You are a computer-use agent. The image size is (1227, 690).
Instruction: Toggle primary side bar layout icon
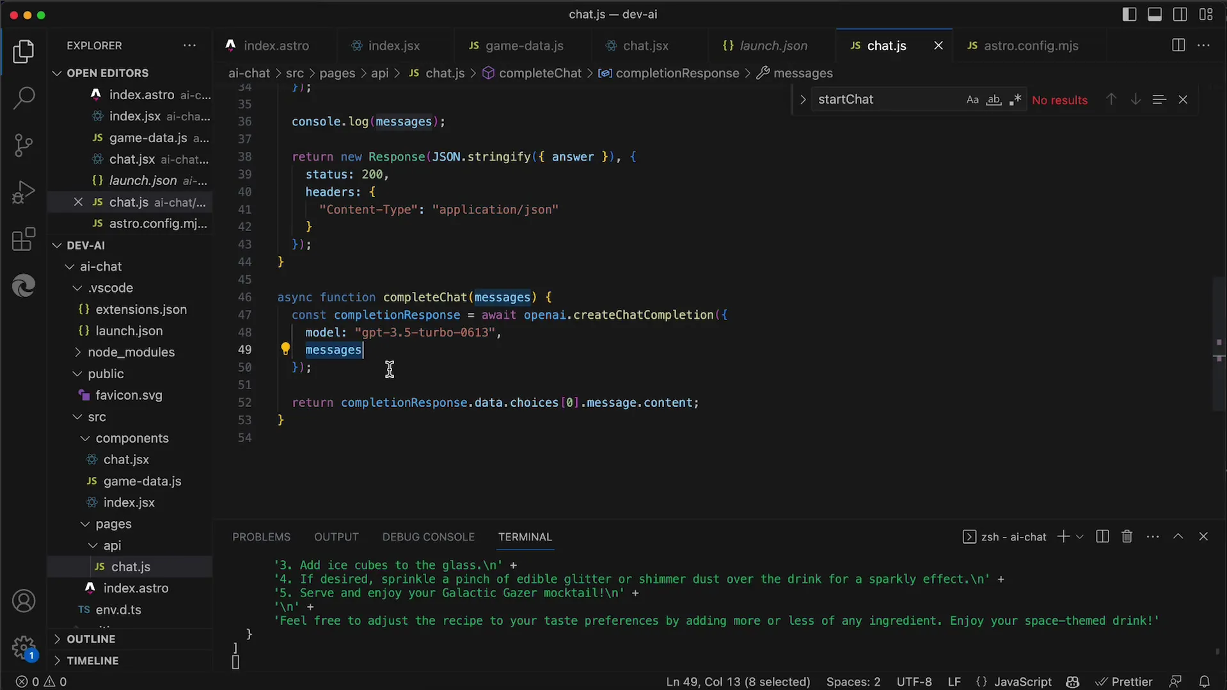click(x=1129, y=14)
